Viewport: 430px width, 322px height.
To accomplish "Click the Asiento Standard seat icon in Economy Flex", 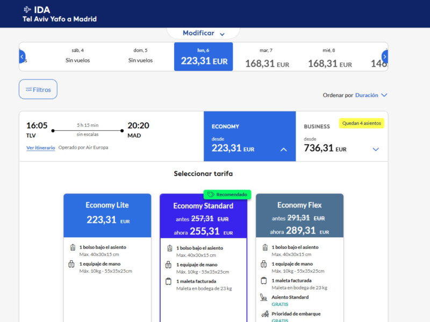I will 264,297.
